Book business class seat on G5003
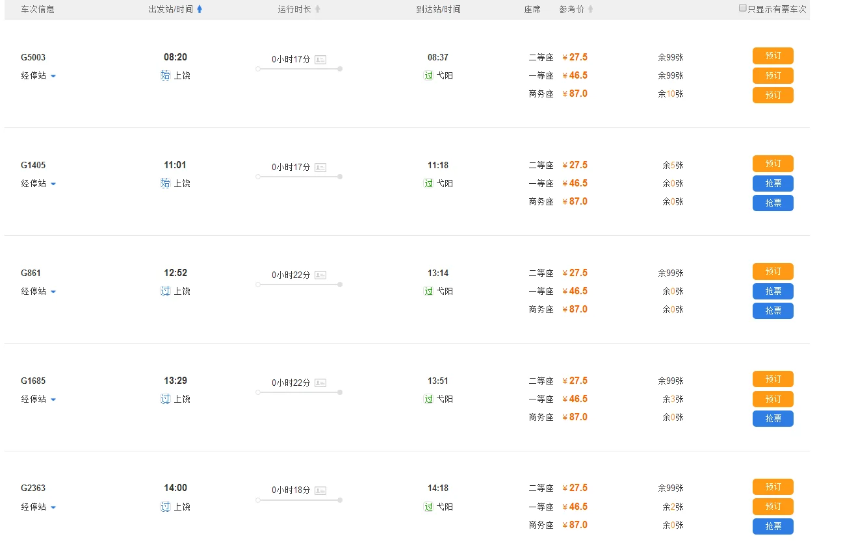 coord(773,95)
